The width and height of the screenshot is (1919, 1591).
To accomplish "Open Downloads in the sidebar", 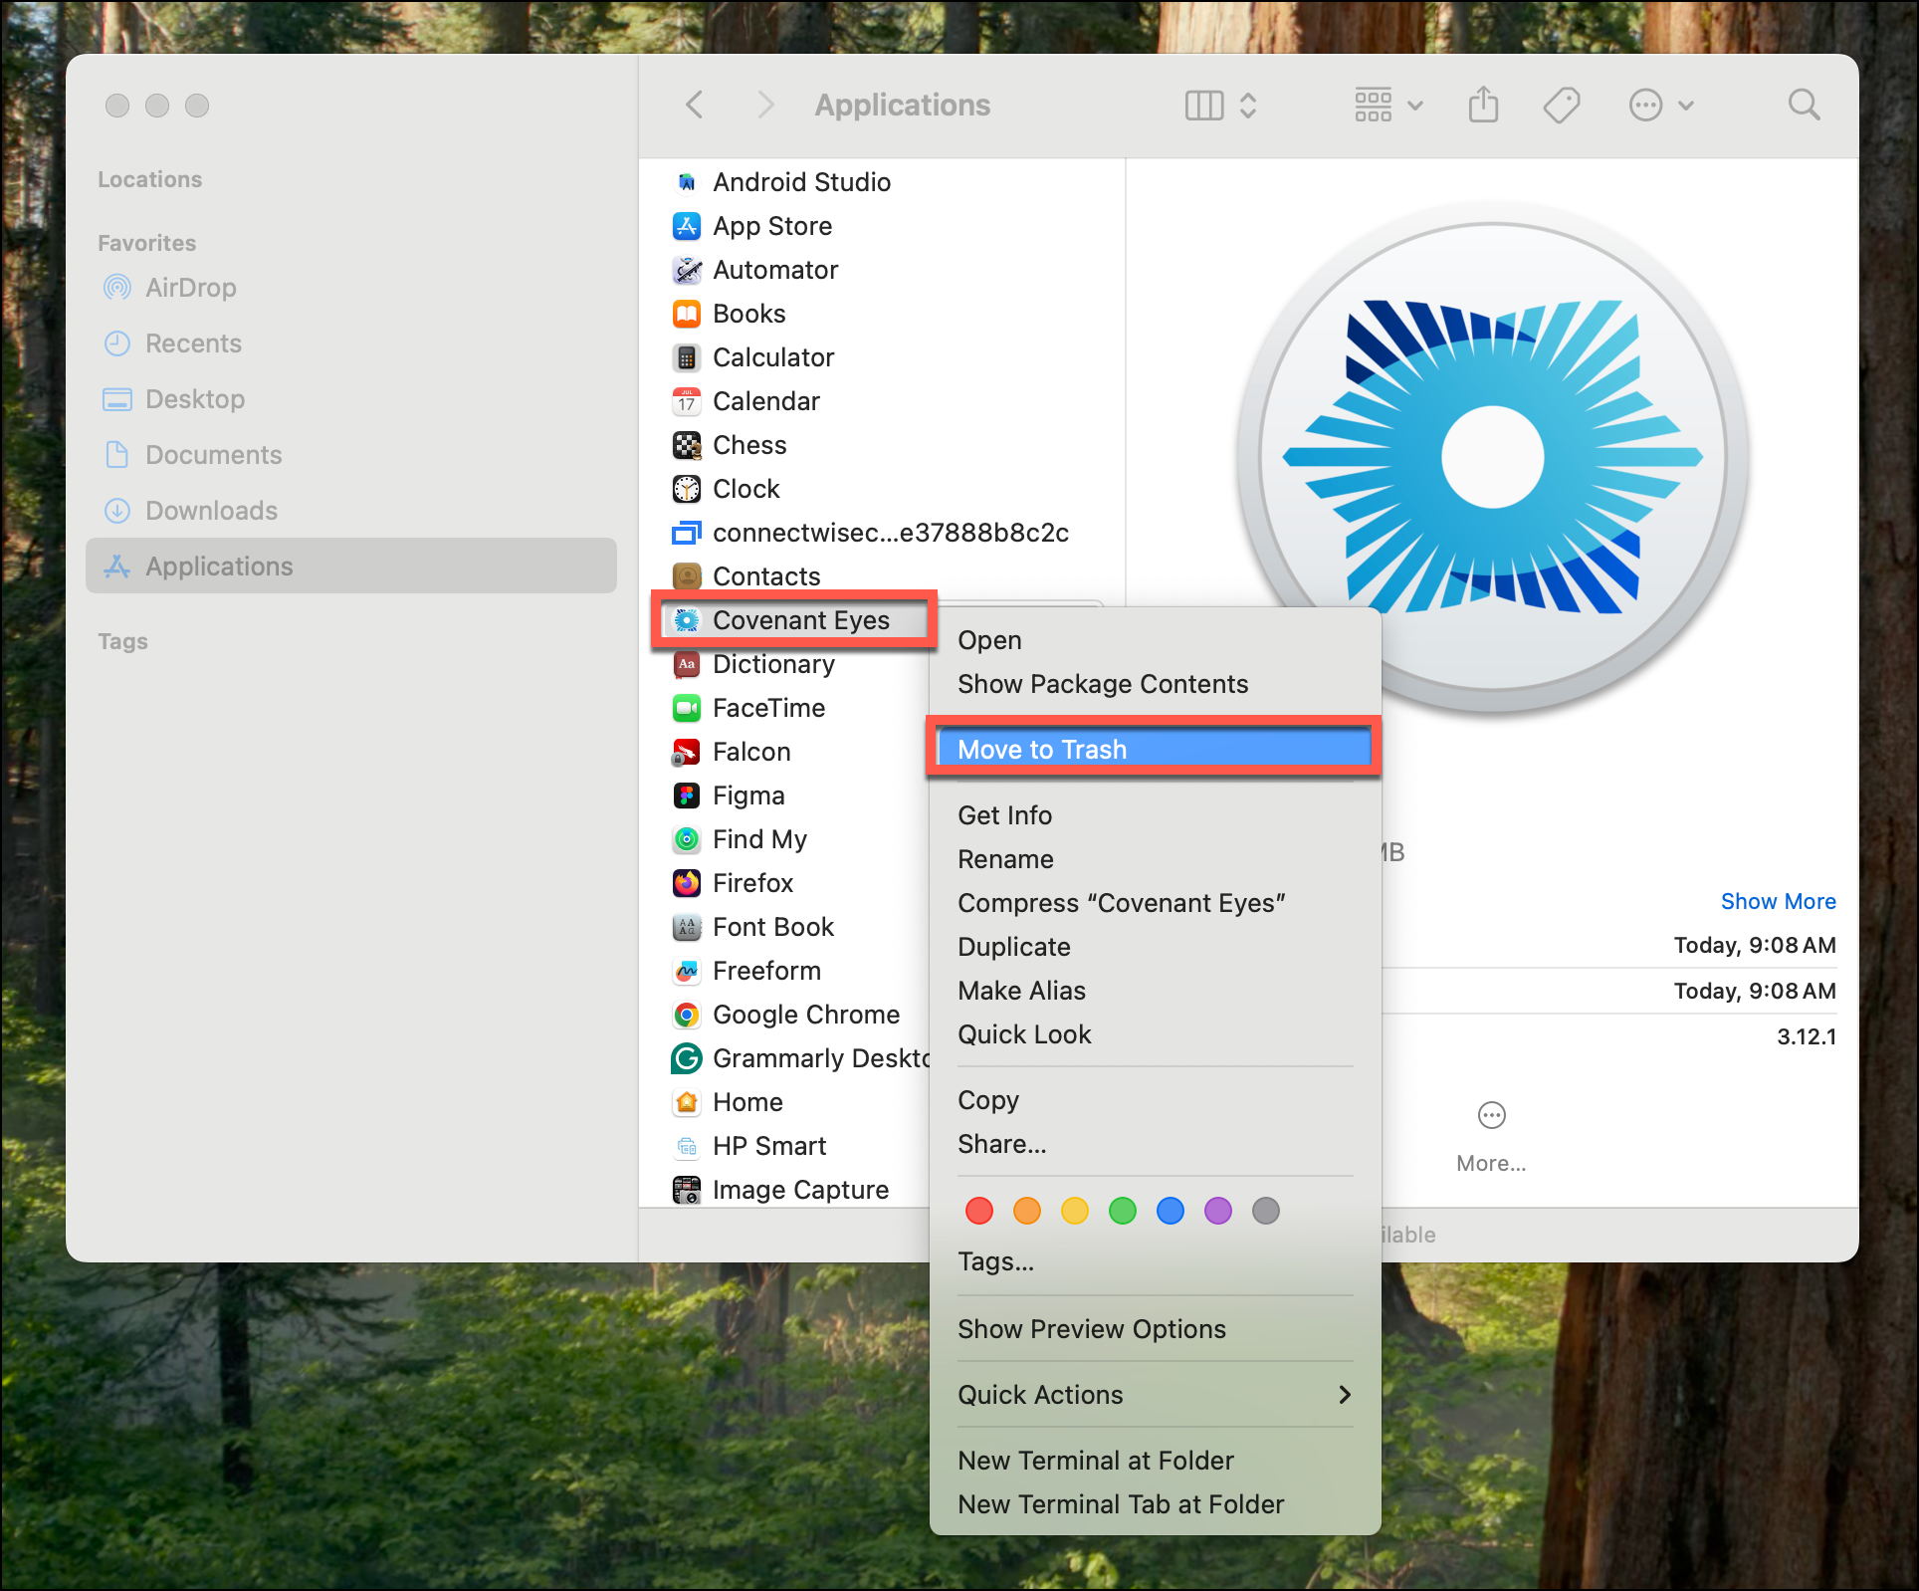I will pos(350,511).
